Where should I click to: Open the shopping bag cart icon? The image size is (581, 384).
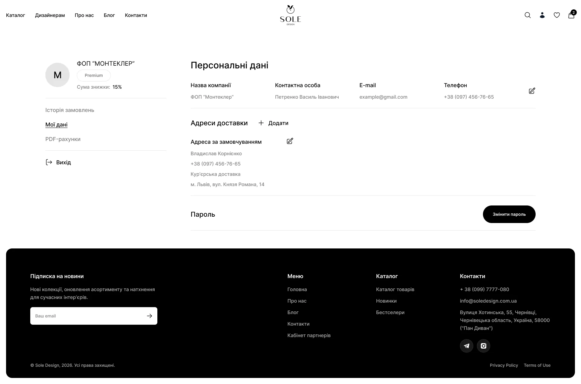(571, 15)
